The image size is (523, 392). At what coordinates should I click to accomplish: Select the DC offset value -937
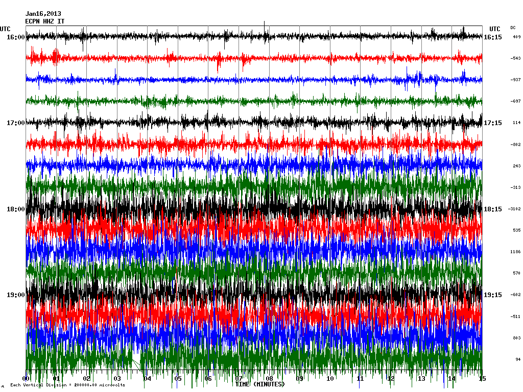(515, 80)
